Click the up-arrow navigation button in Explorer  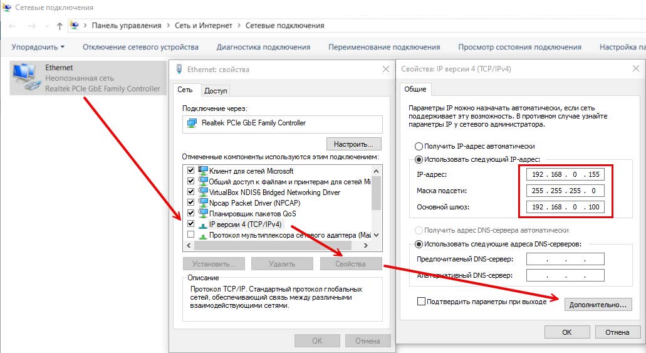point(60,26)
